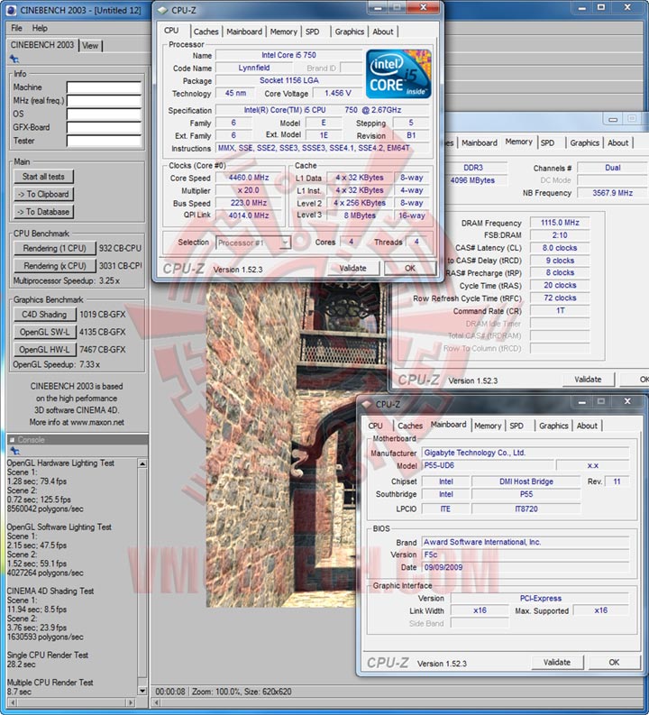This screenshot has width=649, height=715.
Task: Click the DRAM Frequency value 1115.0 MHz
Action: coord(560,223)
